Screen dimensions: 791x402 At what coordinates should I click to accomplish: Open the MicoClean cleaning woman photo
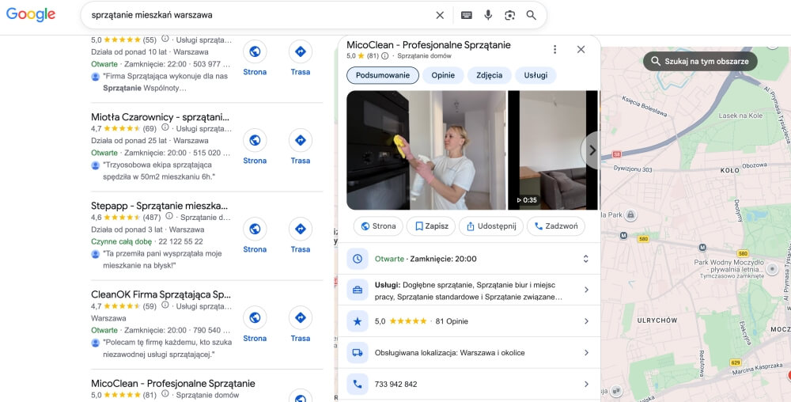pyautogui.click(x=426, y=150)
